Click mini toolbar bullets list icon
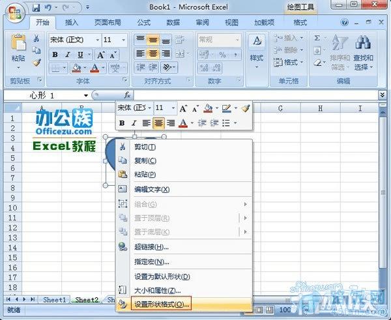This screenshot has height=320, width=391. (x=226, y=123)
